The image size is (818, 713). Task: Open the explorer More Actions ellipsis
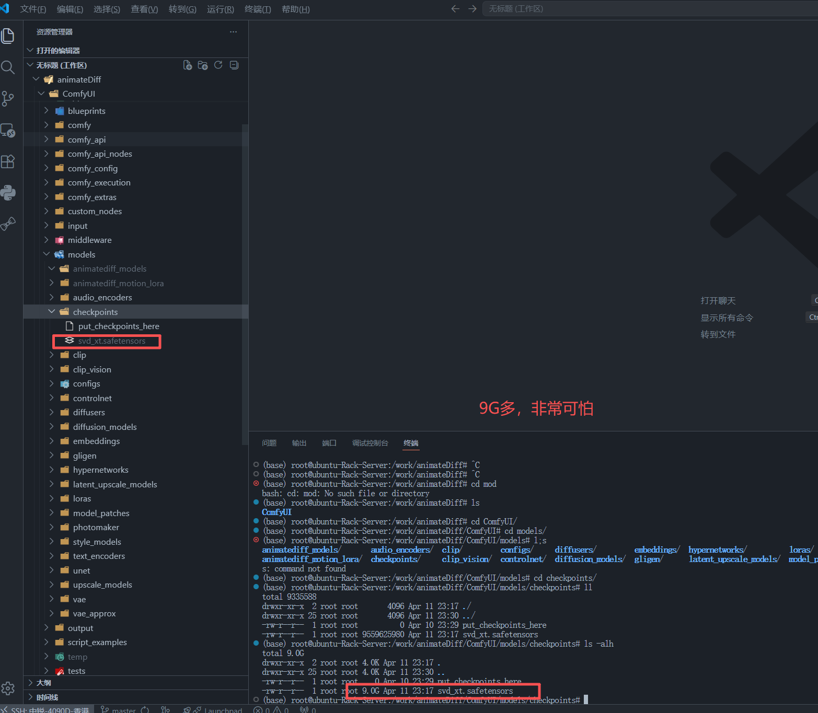pos(233,32)
